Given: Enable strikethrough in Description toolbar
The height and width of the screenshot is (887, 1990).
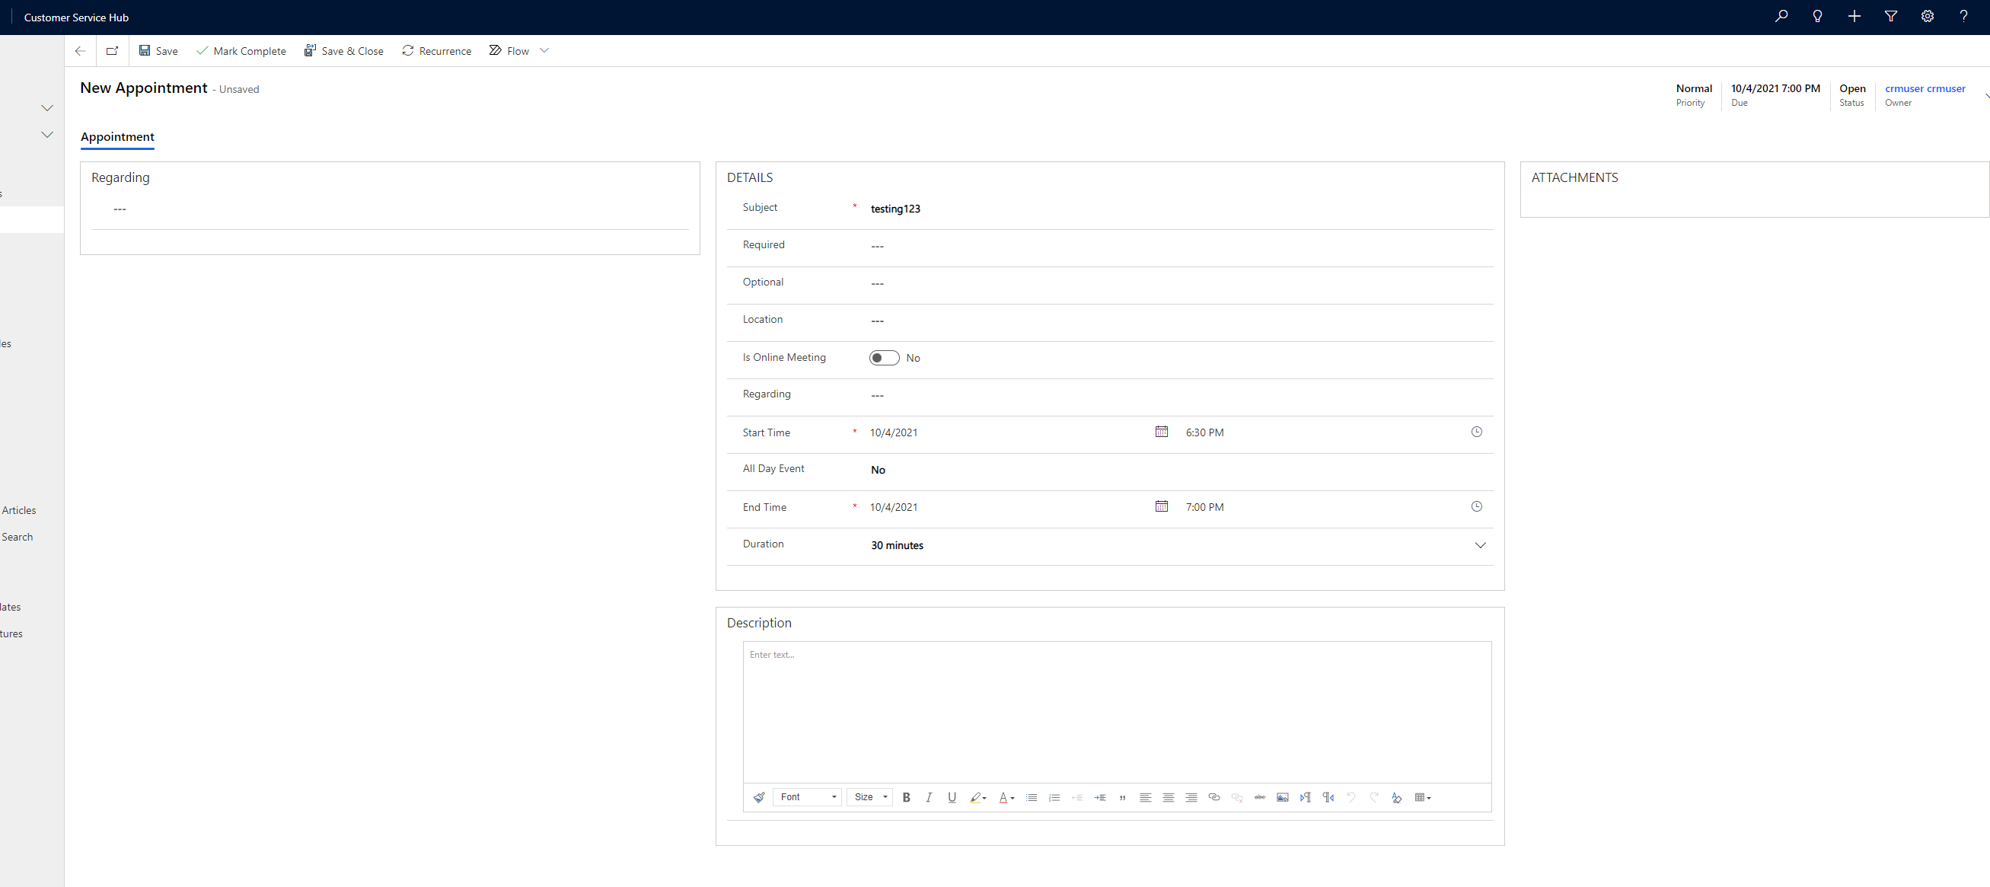Looking at the screenshot, I should coord(1259,796).
